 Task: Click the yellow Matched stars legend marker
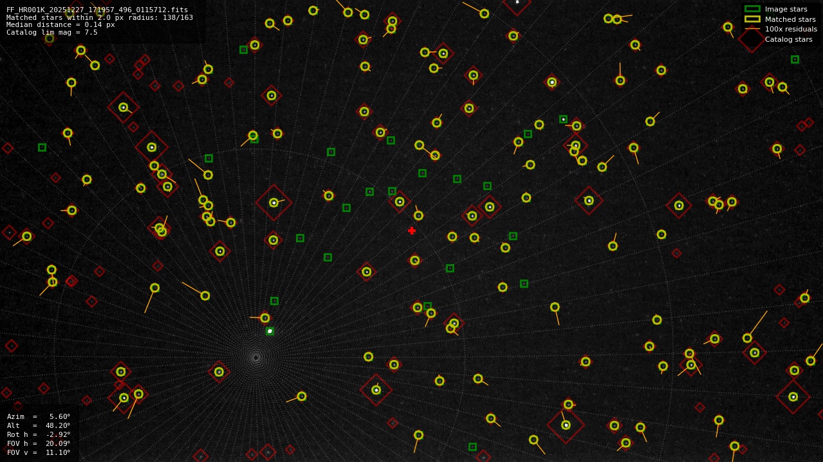[x=752, y=19]
